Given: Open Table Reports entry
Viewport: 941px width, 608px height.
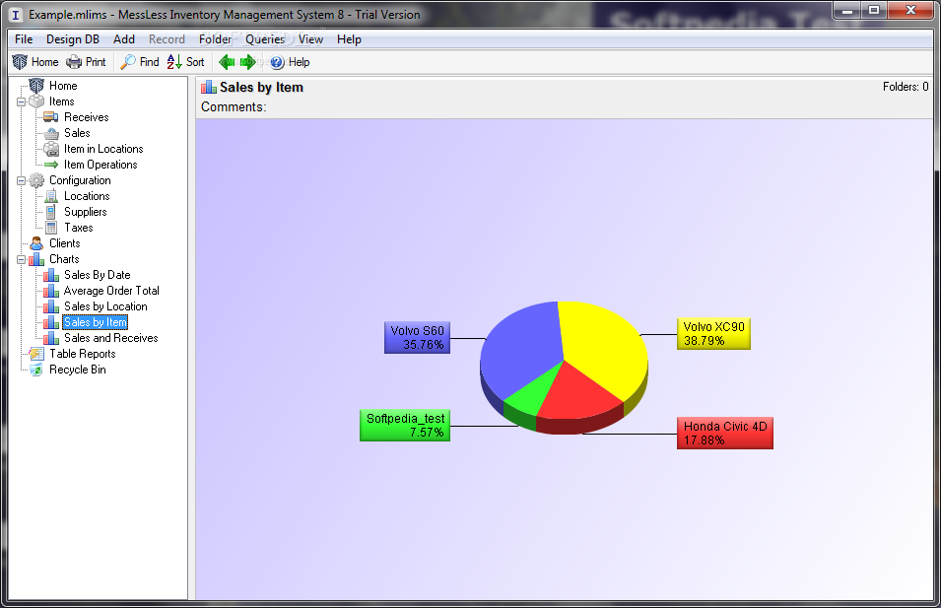Looking at the screenshot, I should (x=82, y=354).
